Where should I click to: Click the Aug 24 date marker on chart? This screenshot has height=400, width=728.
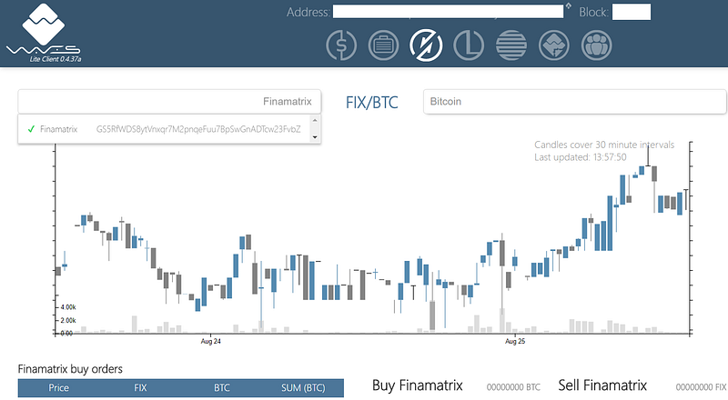(x=211, y=342)
